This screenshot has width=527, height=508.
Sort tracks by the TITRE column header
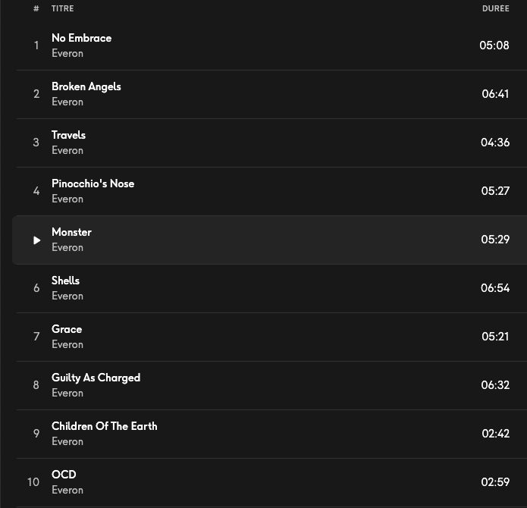63,8
